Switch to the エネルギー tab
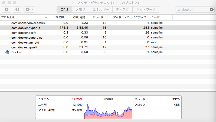The height and width of the screenshot is (122, 216). (101, 9)
